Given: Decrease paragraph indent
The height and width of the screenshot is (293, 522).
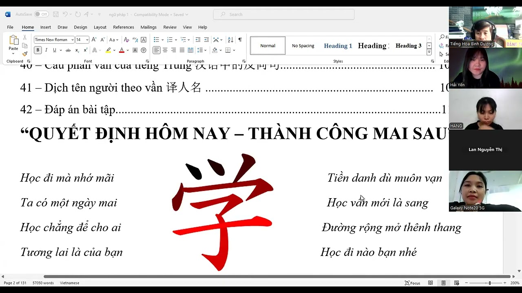Looking at the screenshot, I should pyautogui.click(x=198, y=39).
